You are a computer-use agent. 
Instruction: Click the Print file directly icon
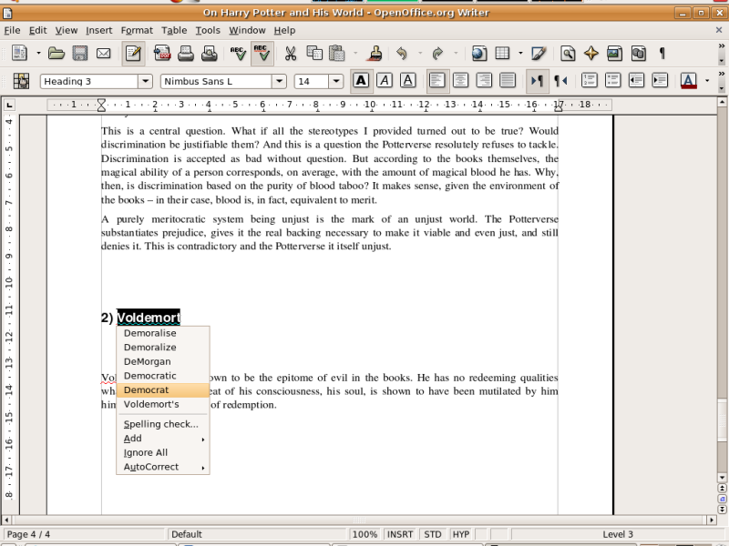186,54
